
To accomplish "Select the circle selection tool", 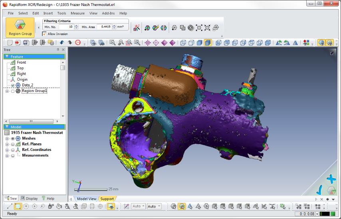I will tap(26, 206).
